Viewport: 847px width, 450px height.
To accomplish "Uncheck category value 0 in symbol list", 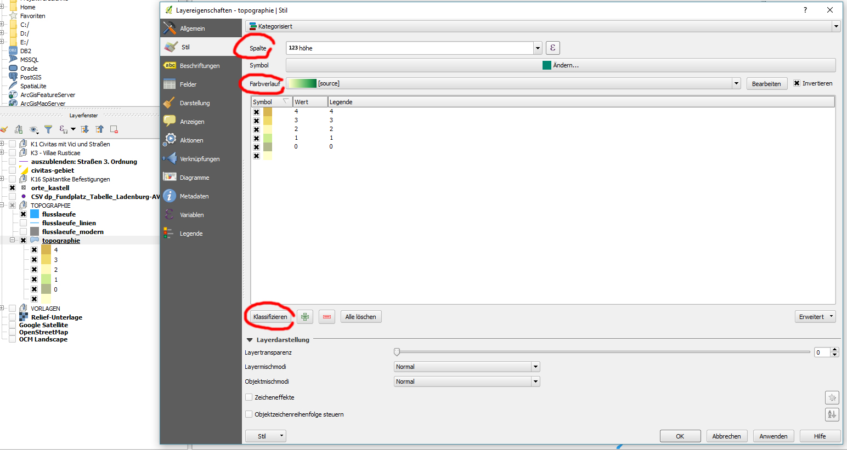I will [x=256, y=147].
